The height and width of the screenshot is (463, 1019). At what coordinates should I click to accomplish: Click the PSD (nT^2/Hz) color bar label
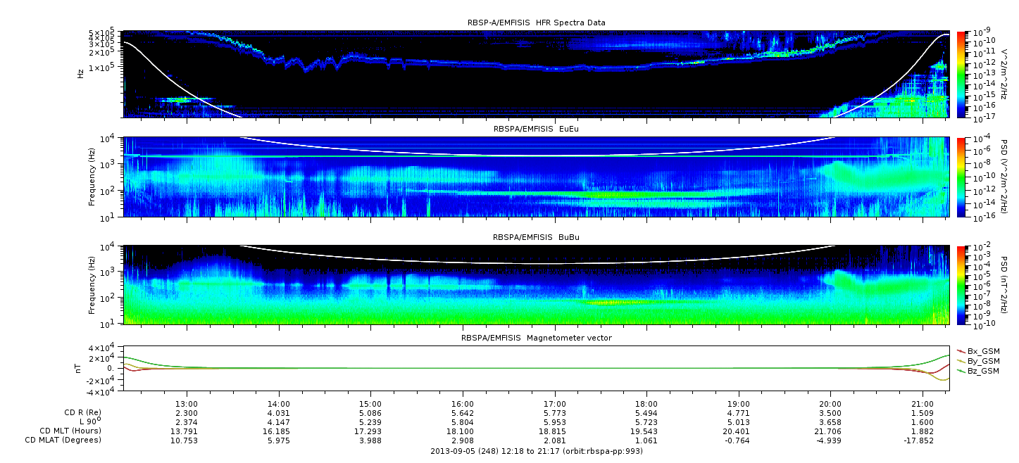click(1005, 284)
